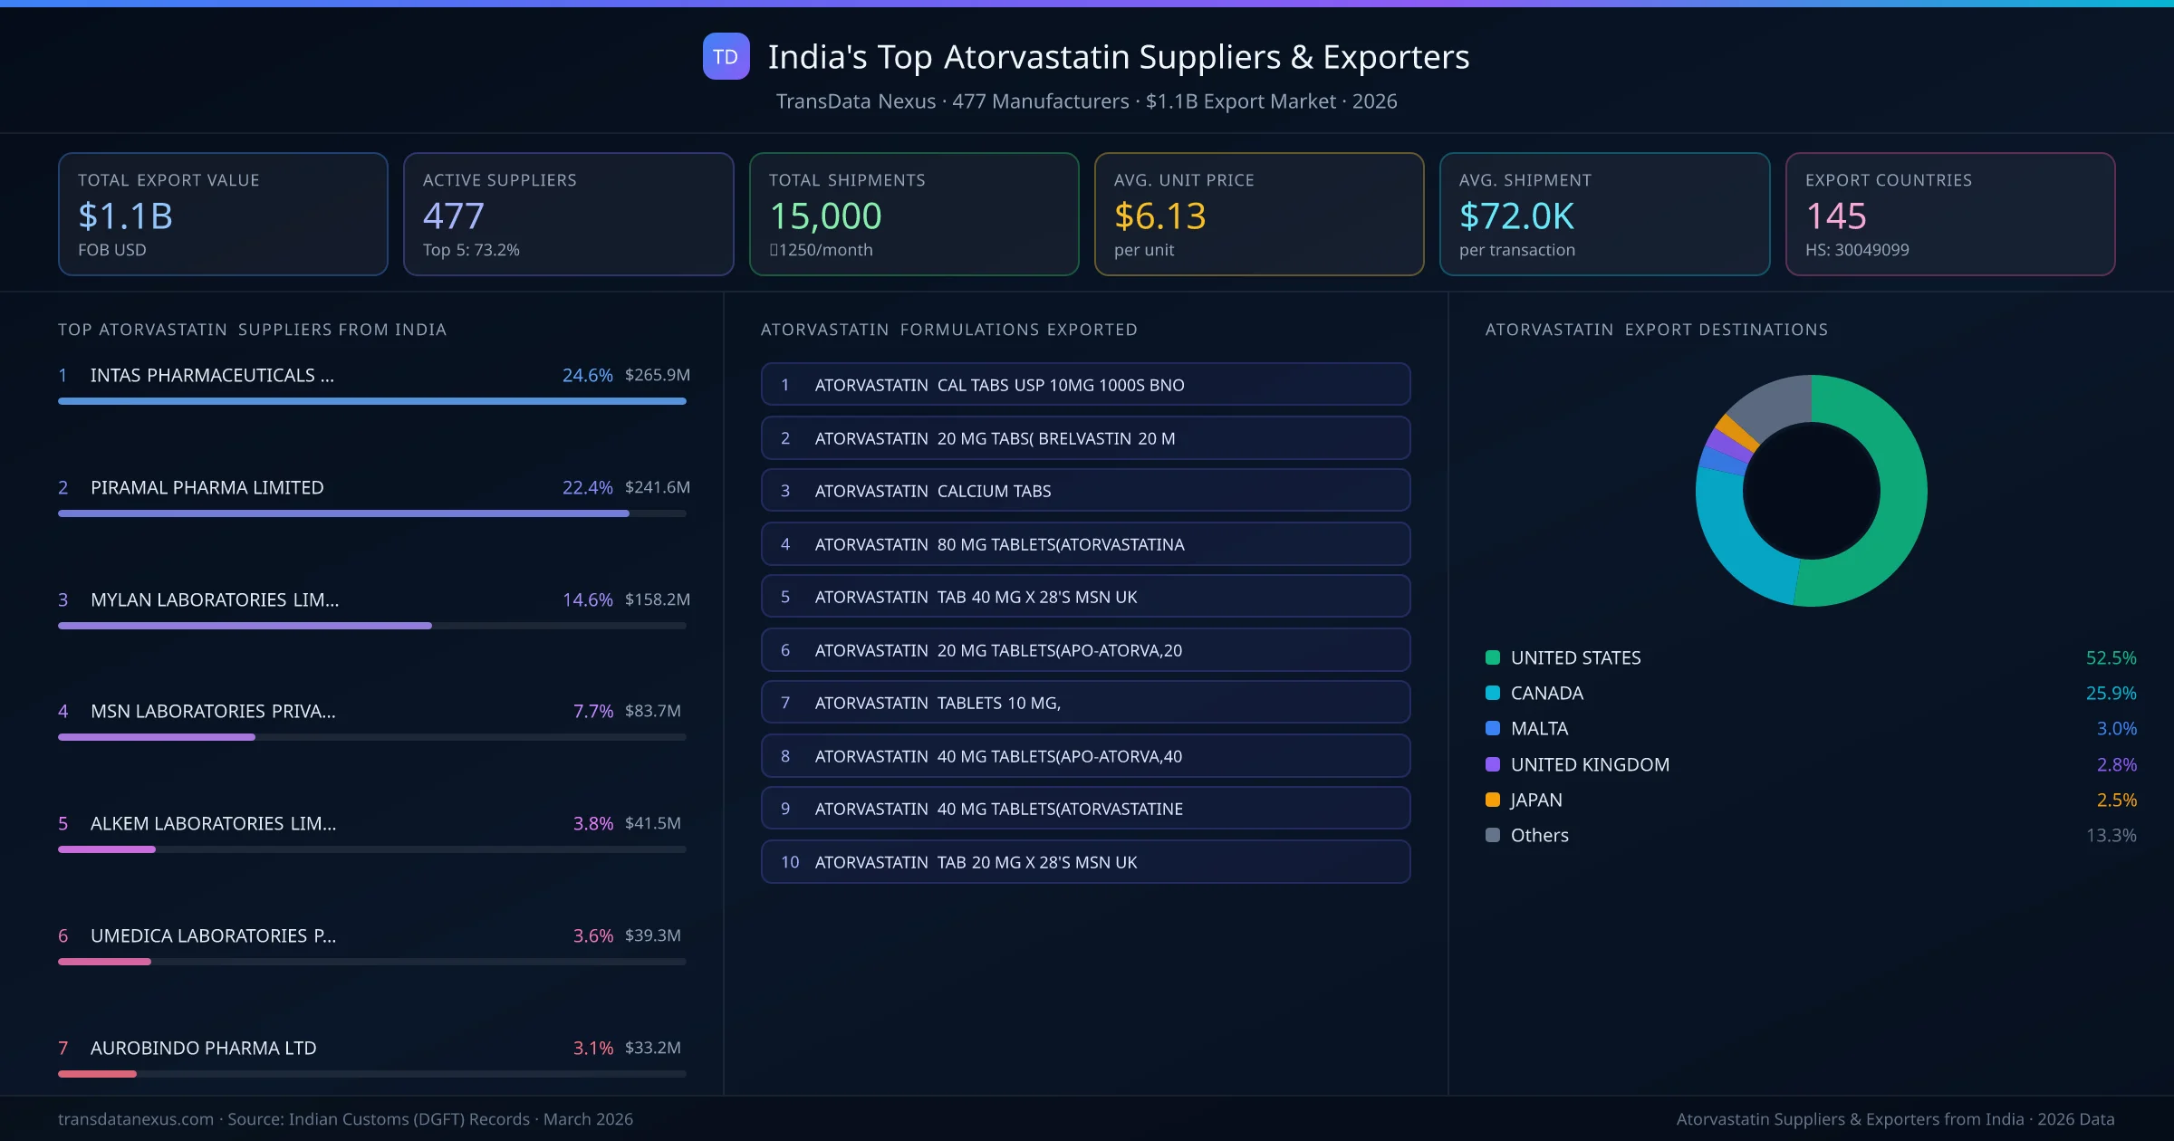
Task: Open the Atorvastatin Export Destinations panel
Action: pos(1656,330)
